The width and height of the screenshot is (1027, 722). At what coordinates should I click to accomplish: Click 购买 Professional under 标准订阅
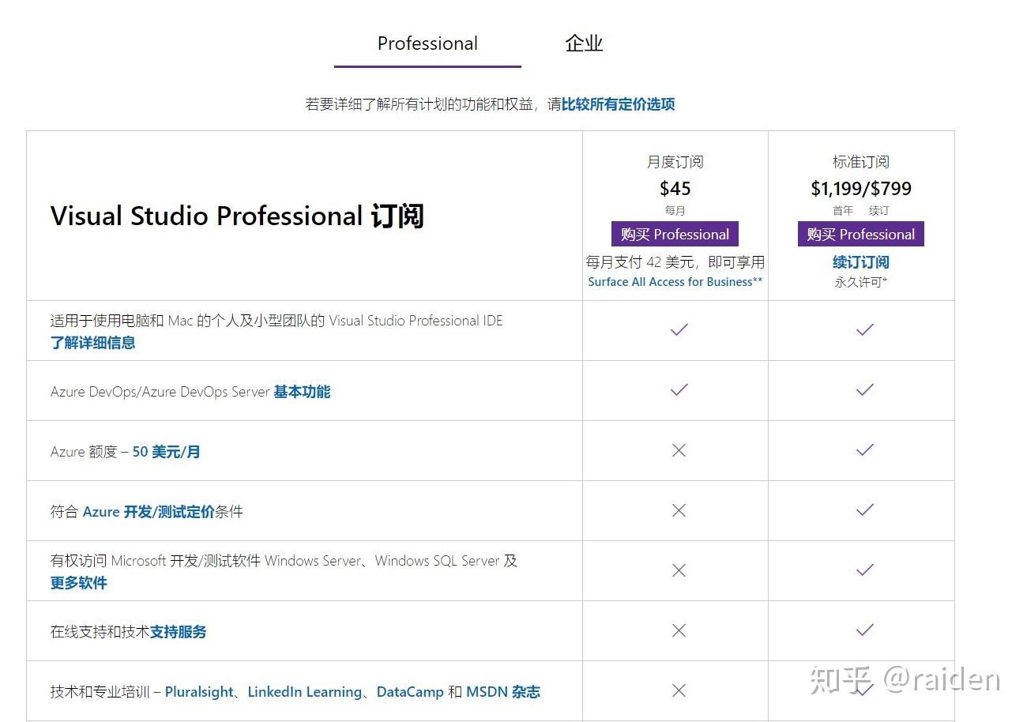[x=860, y=234]
